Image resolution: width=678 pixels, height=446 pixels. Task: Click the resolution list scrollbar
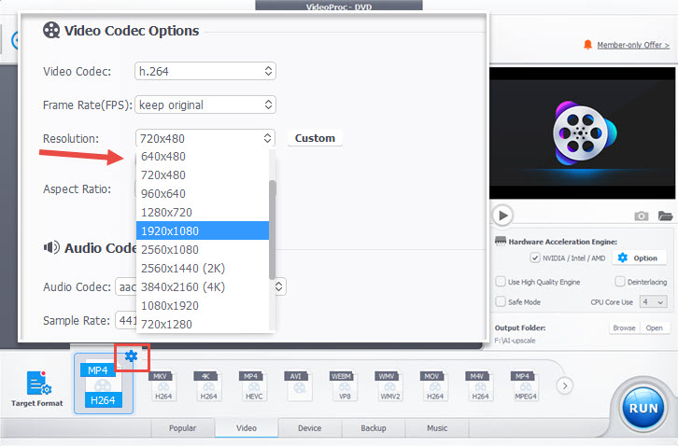[x=272, y=230]
